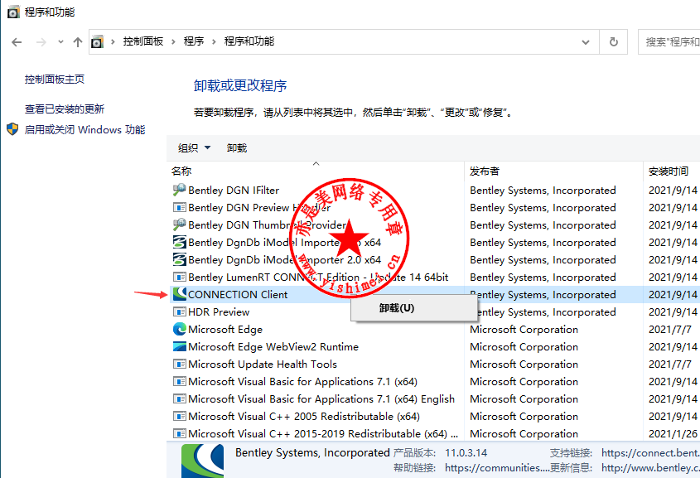Screen dimensions: 700x478
Task: Select Microsoft Edge WebView2 Runtime entry
Action: coord(273,347)
